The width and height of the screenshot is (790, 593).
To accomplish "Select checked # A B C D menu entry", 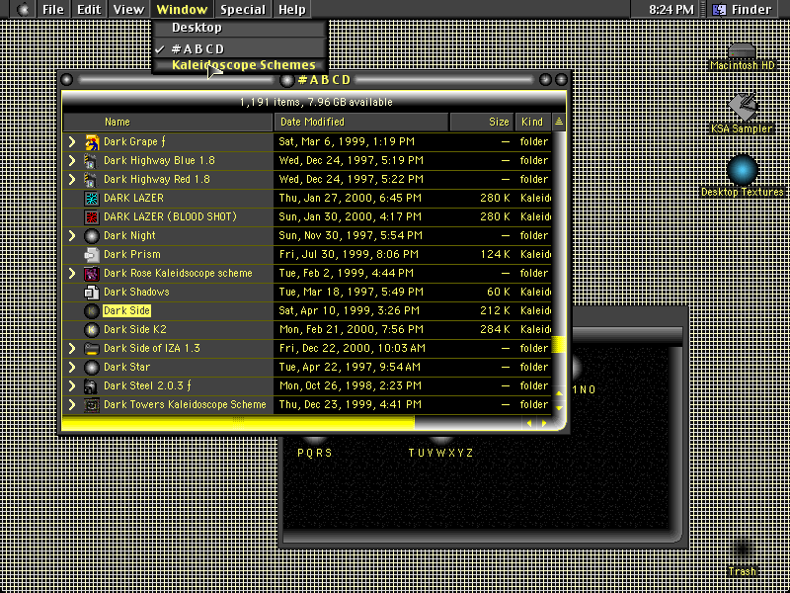I will coord(241,48).
